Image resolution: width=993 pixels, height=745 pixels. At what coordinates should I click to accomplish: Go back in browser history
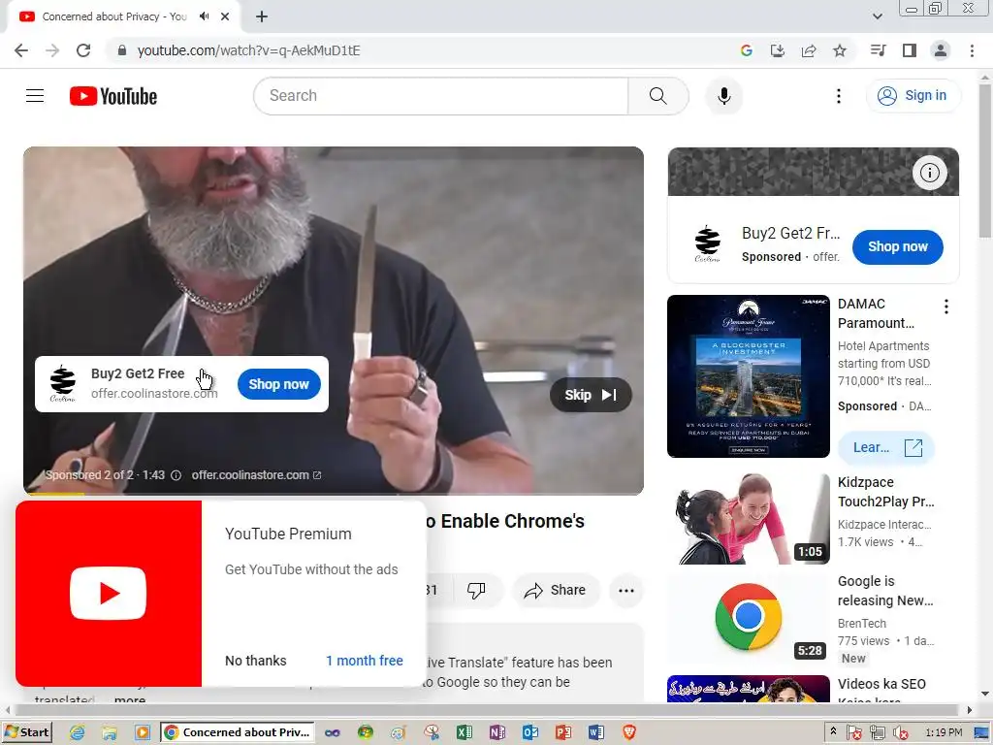[x=21, y=50]
